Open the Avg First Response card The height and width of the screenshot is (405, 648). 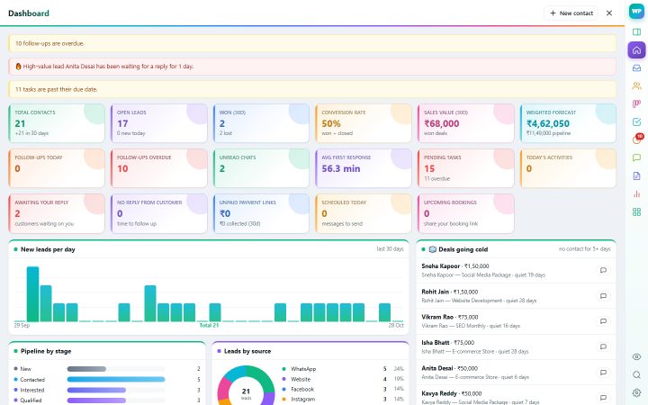(364, 168)
